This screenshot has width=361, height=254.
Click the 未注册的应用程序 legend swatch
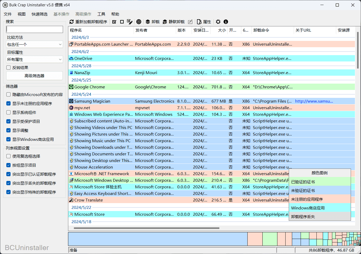[320, 199]
